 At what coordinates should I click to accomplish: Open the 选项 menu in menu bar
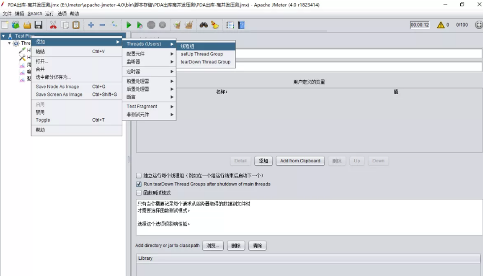(62, 13)
